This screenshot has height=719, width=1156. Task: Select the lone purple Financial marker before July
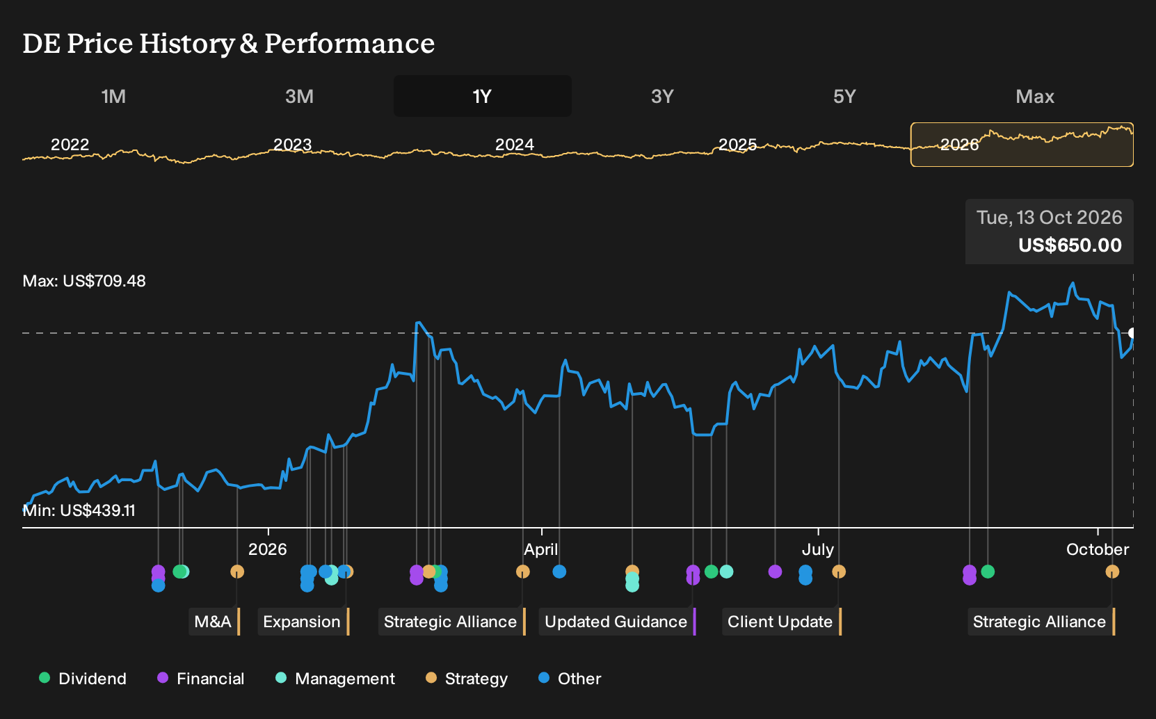(x=775, y=572)
